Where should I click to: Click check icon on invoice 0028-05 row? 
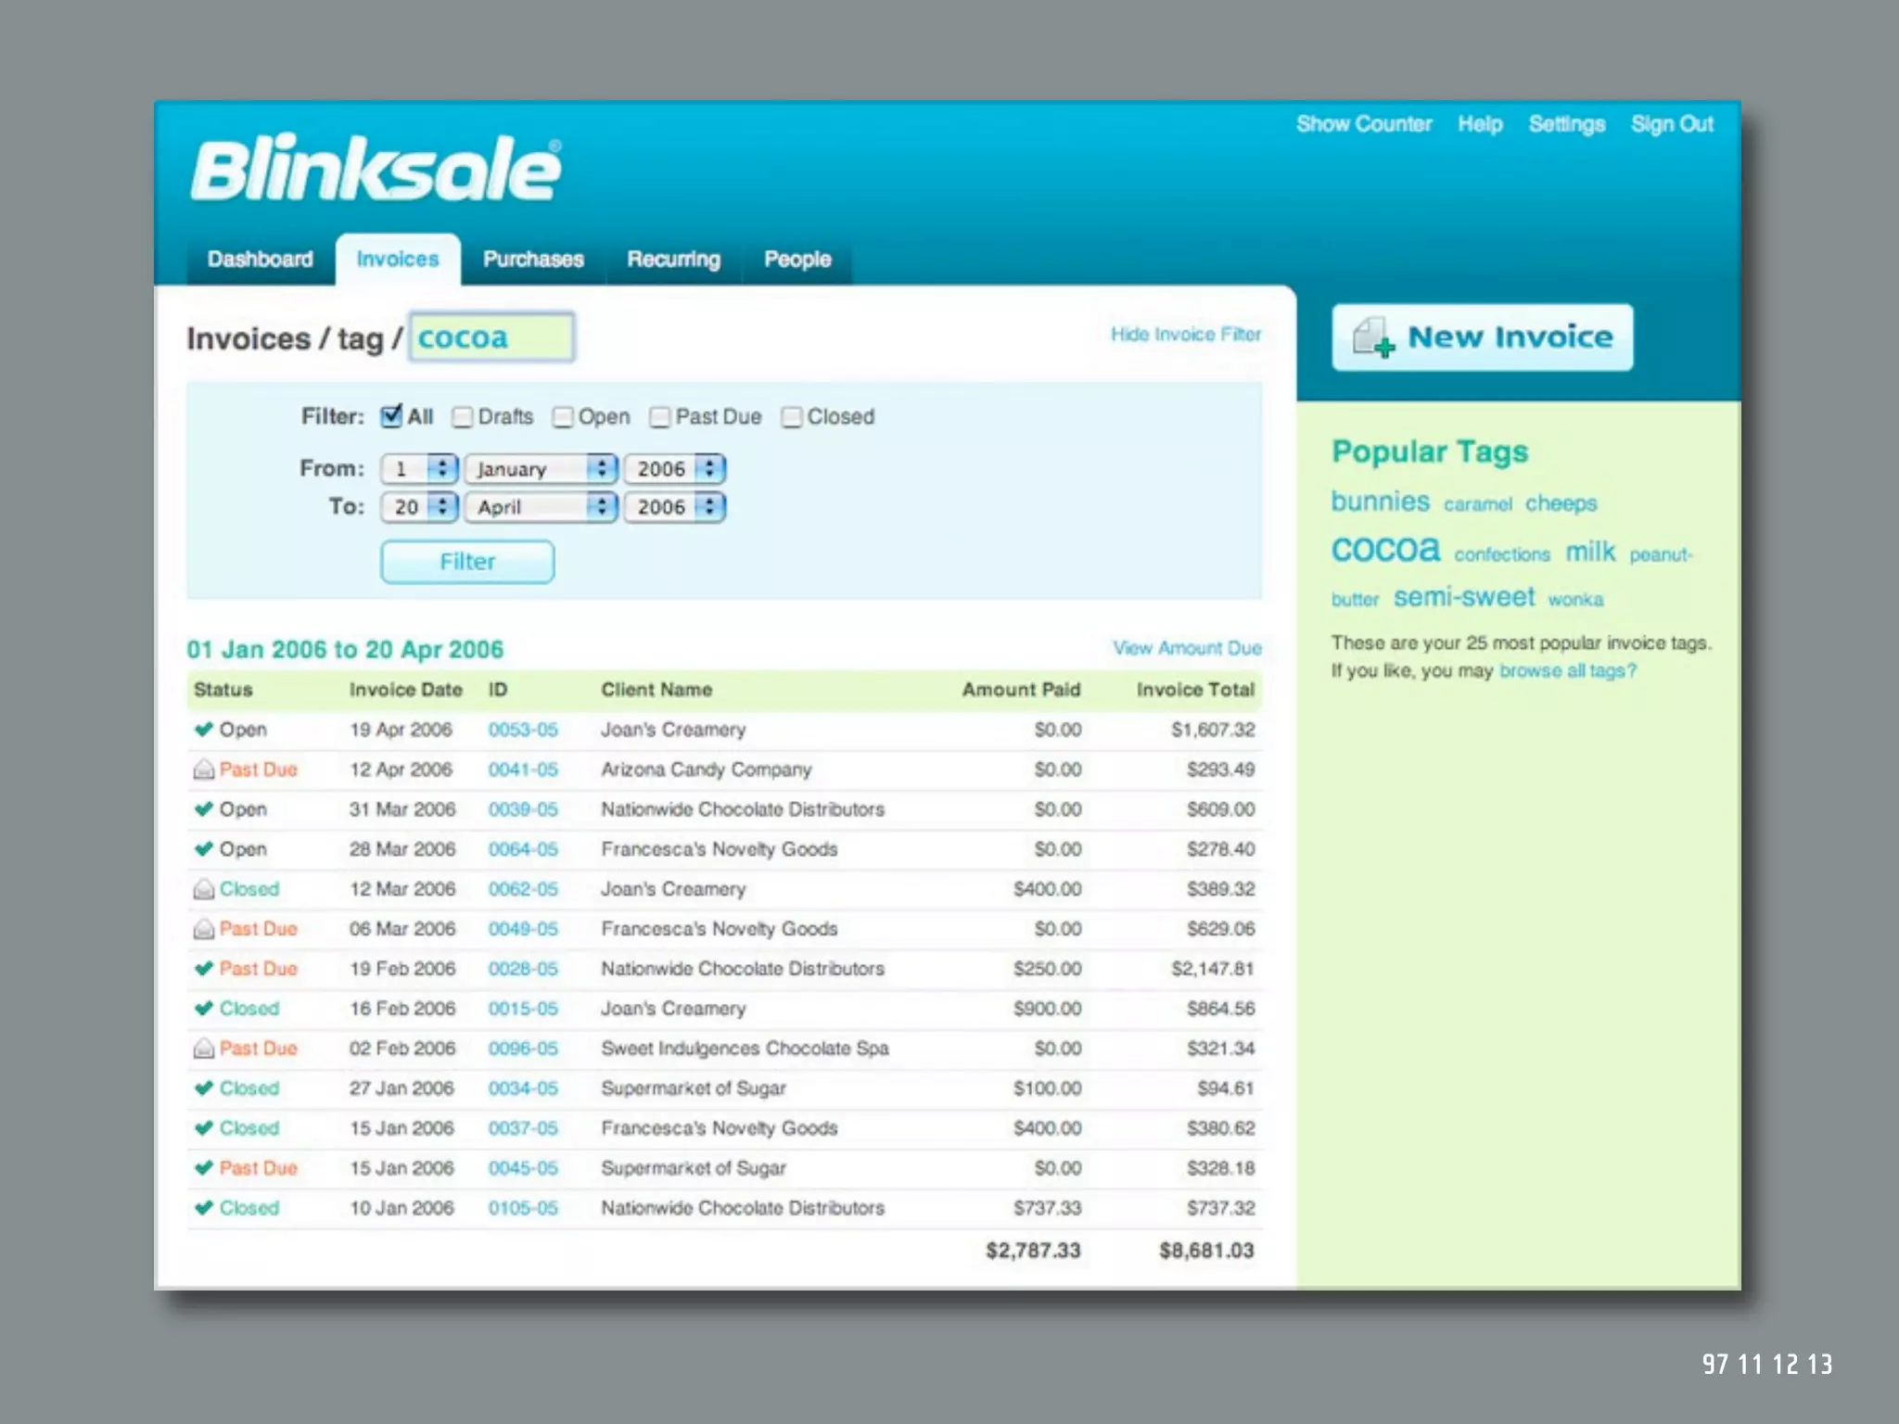tap(203, 969)
